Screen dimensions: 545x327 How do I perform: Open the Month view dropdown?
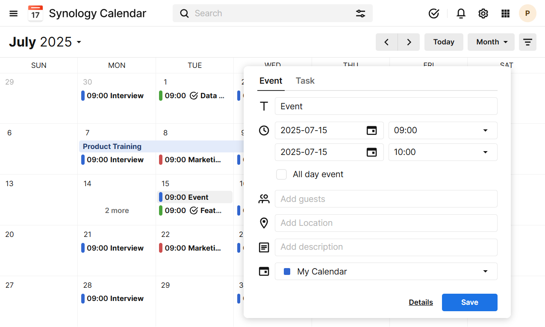click(x=491, y=42)
